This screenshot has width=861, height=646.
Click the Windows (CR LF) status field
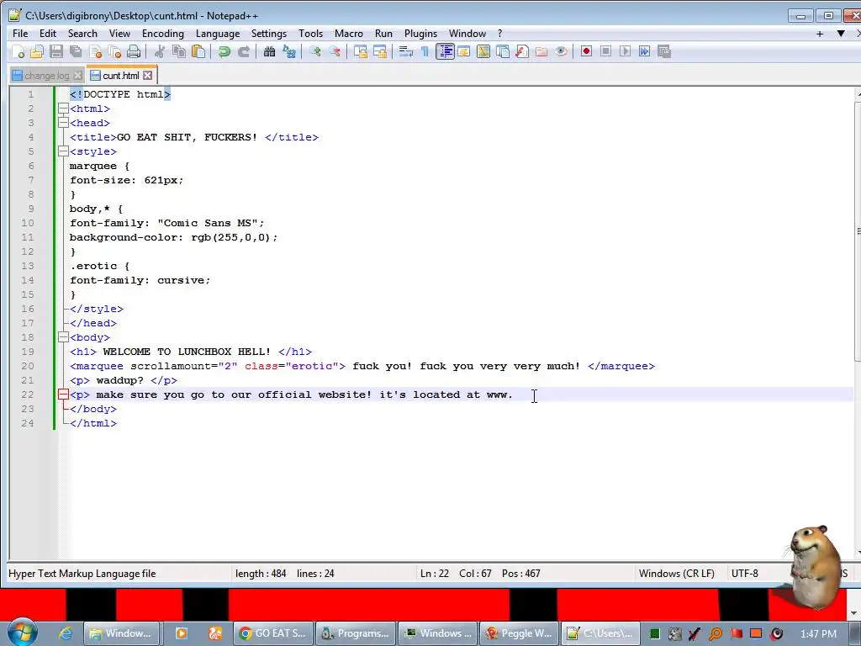pos(677,574)
